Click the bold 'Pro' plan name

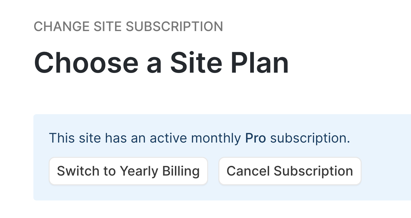(x=255, y=138)
